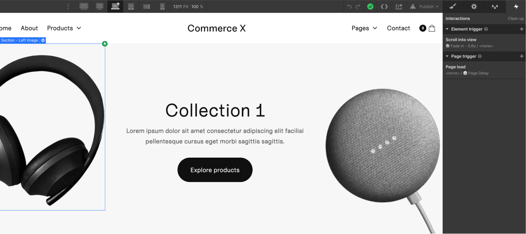Open the export code brackets icon

pos(384,6)
